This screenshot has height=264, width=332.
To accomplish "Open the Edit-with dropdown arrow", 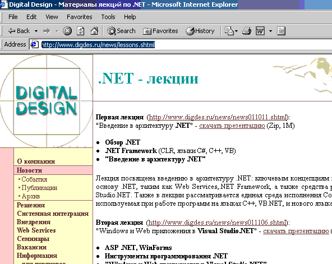I will coord(270,31).
